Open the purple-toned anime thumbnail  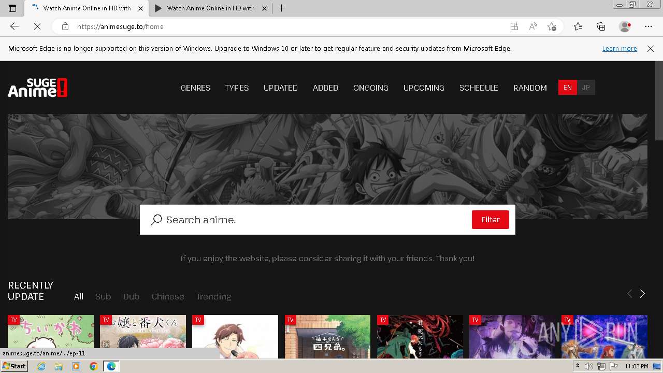point(512,337)
